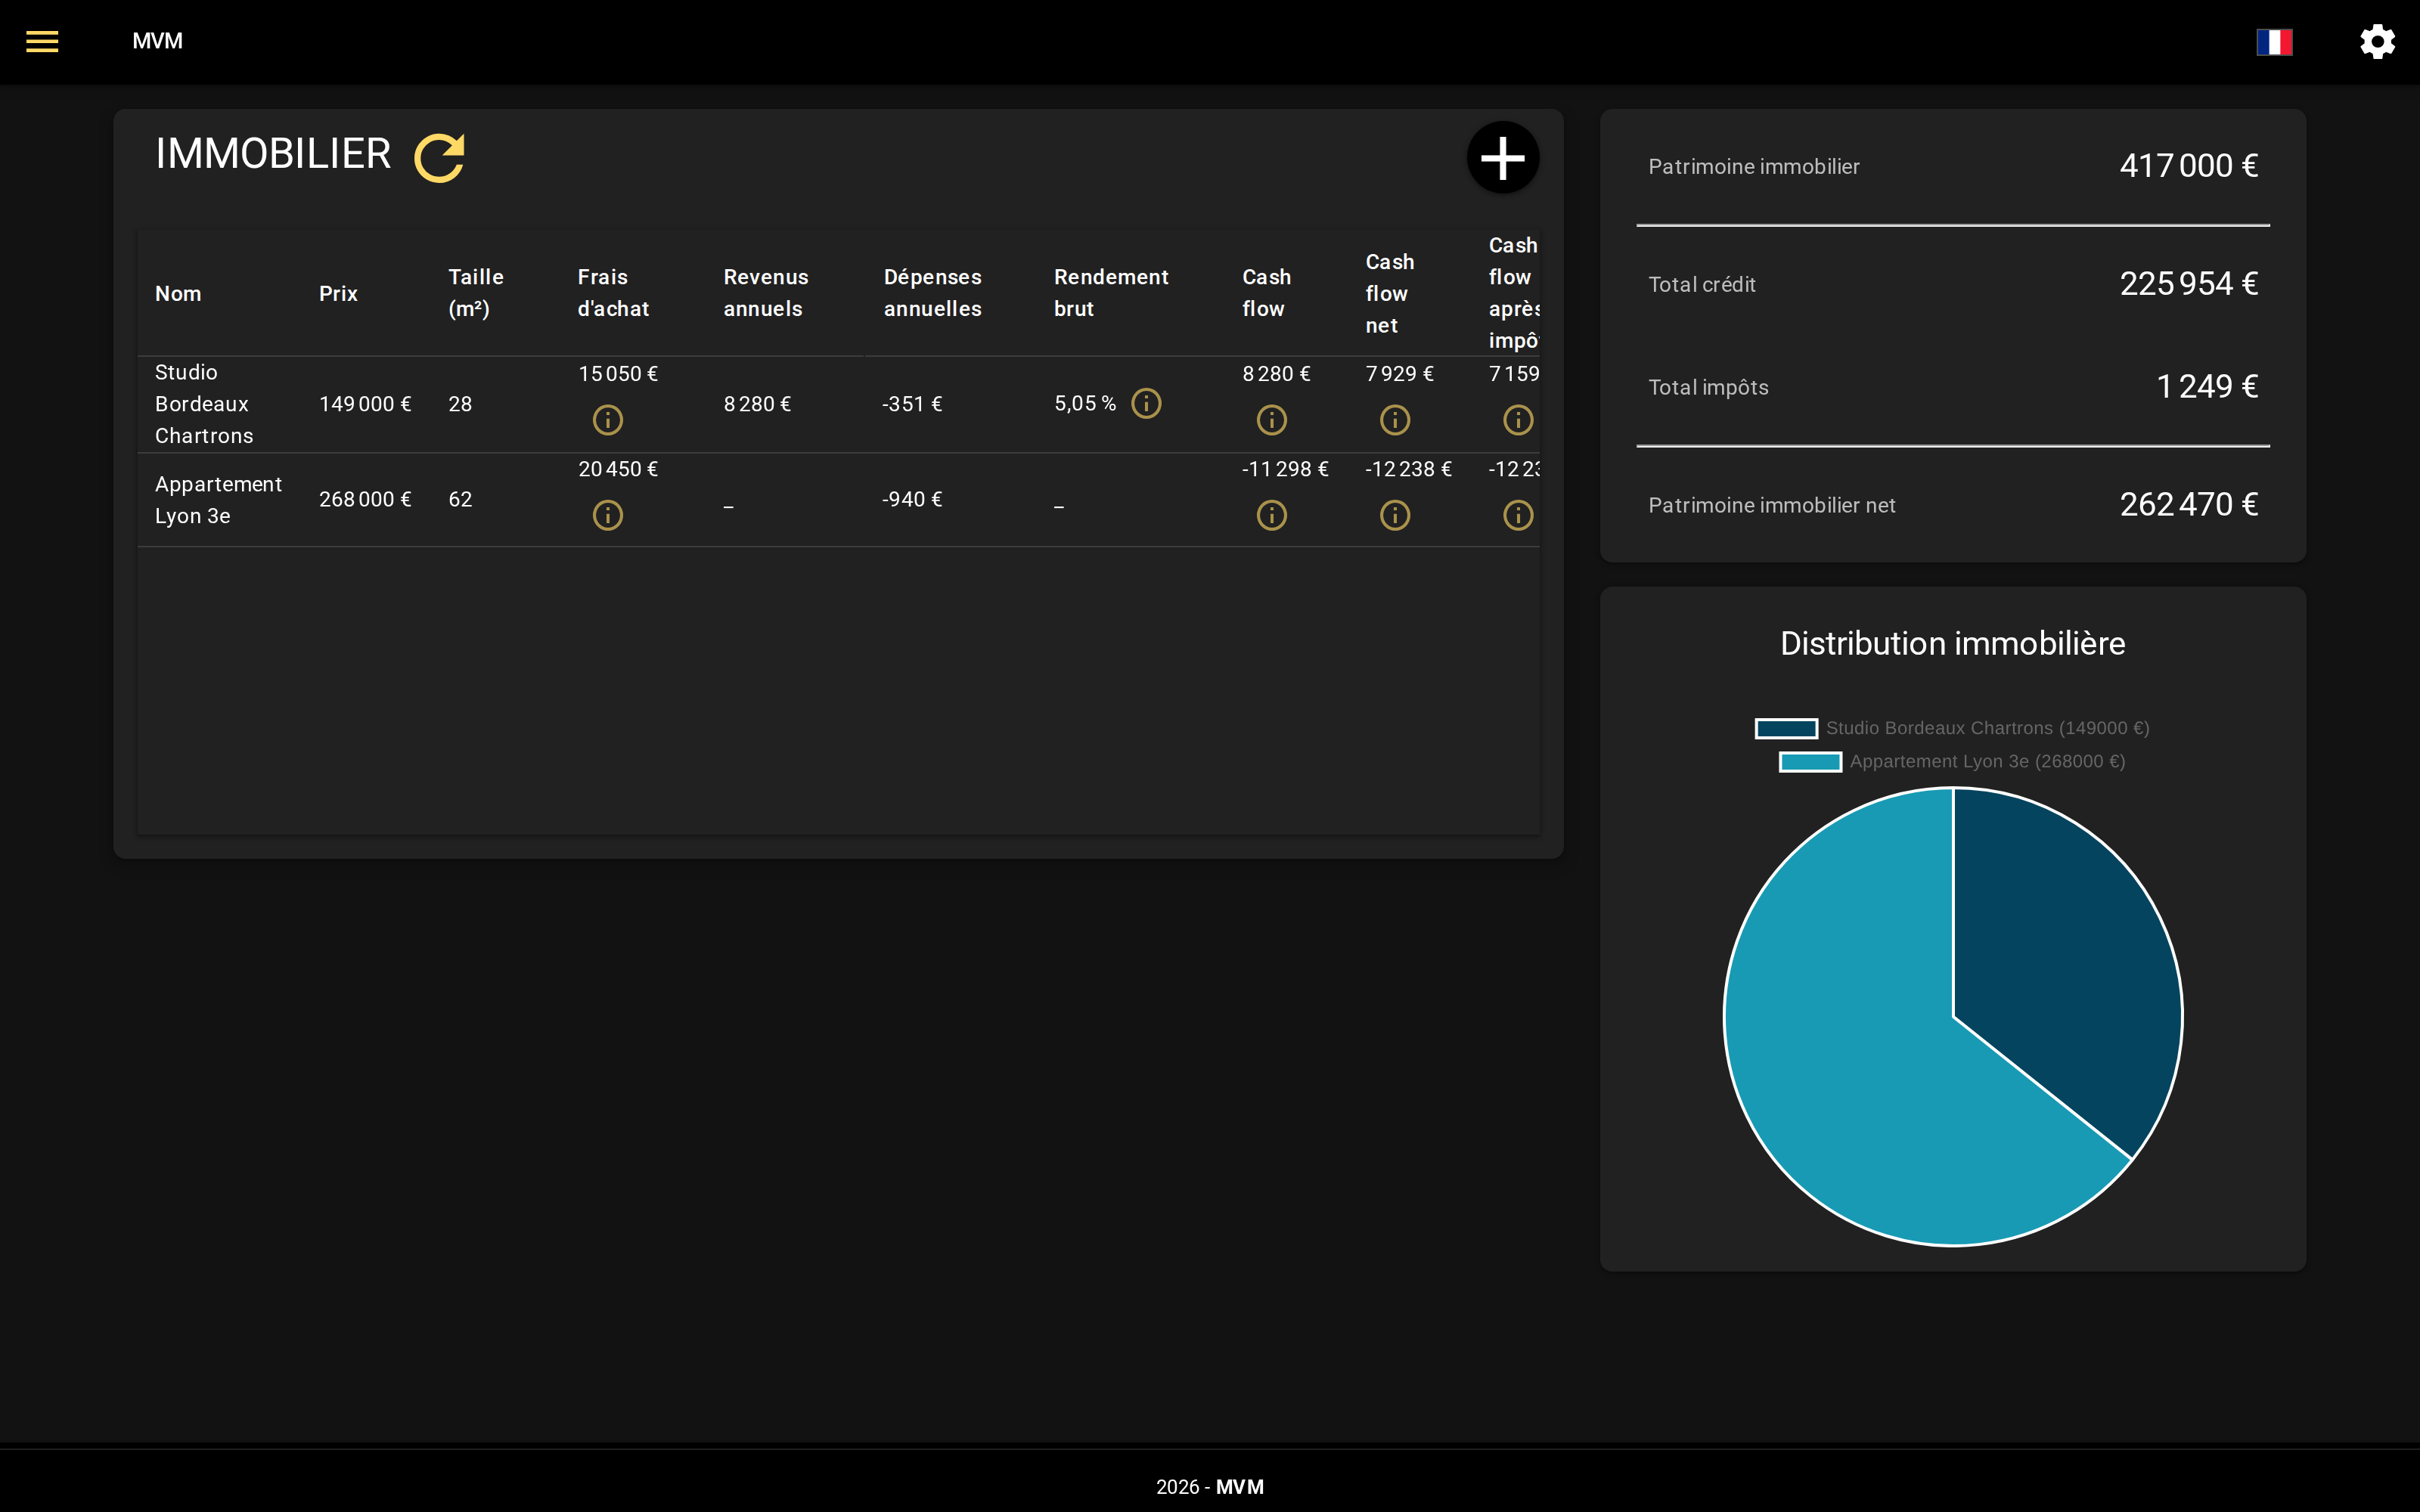Show info for Studio Bordeaux cash flow net
This screenshot has height=1512, width=2420.
click(x=1395, y=419)
